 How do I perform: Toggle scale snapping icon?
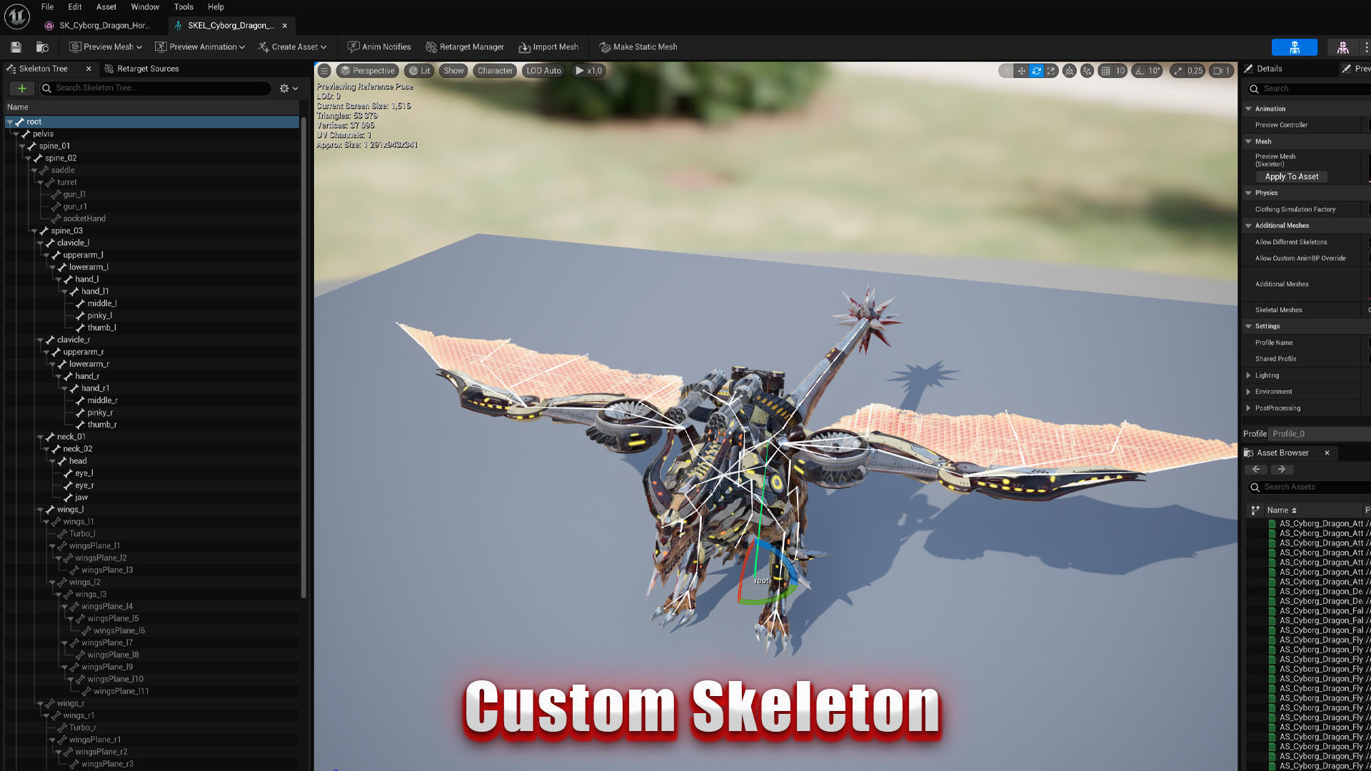coord(1177,71)
